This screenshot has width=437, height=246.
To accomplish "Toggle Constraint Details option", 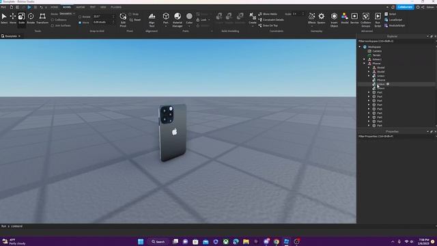I will pos(271,20).
